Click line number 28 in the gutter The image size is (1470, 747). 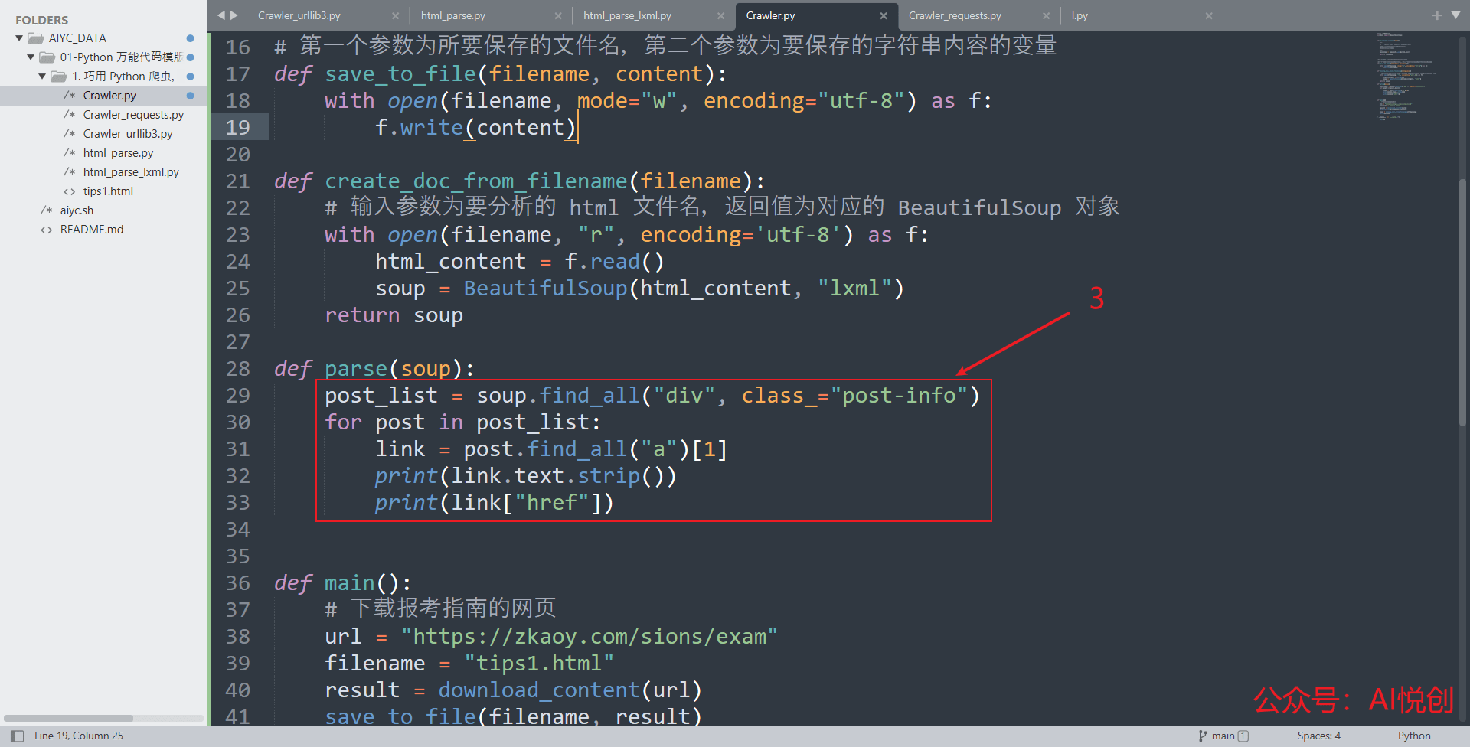(x=238, y=369)
